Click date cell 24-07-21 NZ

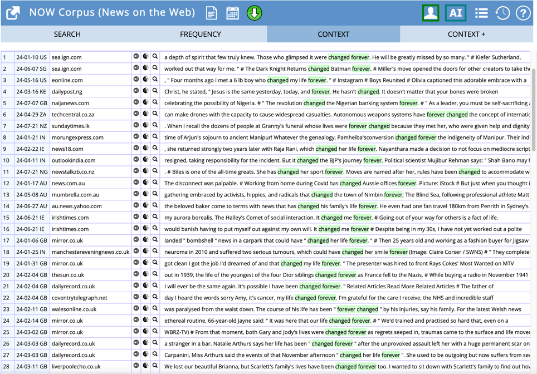click(32, 126)
